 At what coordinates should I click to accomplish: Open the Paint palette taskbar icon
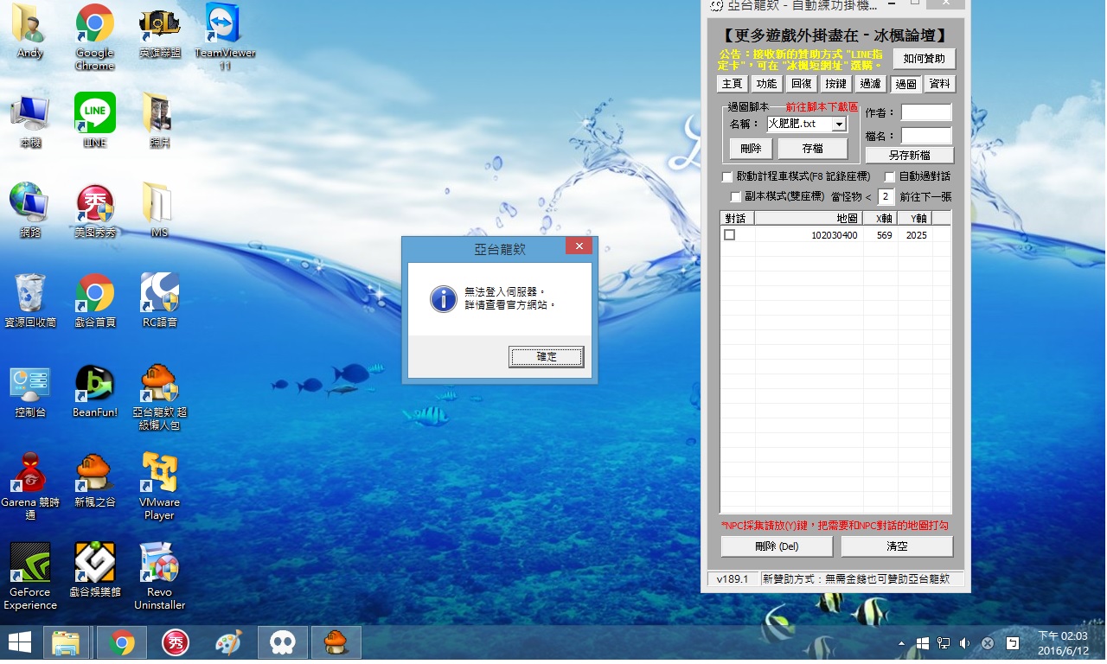pos(228,642)
